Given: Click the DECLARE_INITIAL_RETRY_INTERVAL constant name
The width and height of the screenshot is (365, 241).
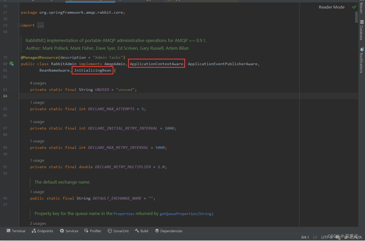Looking at the screenshot, I should 123,128.
